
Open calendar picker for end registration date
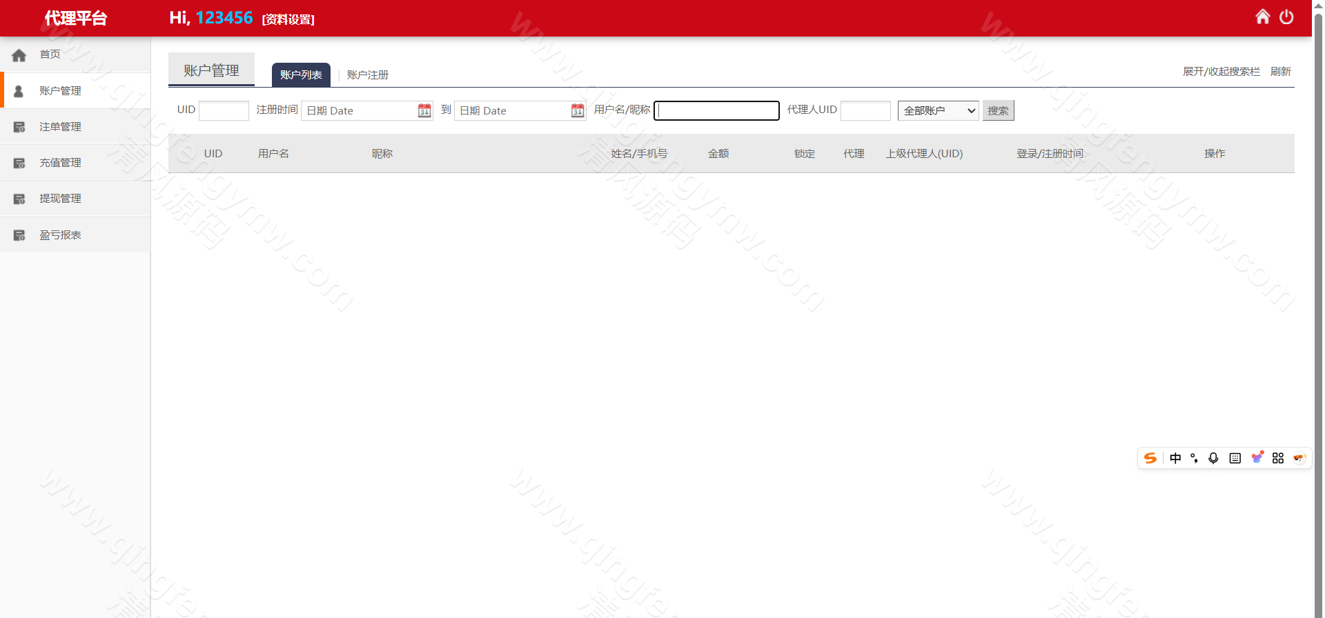tap(578, 110)
